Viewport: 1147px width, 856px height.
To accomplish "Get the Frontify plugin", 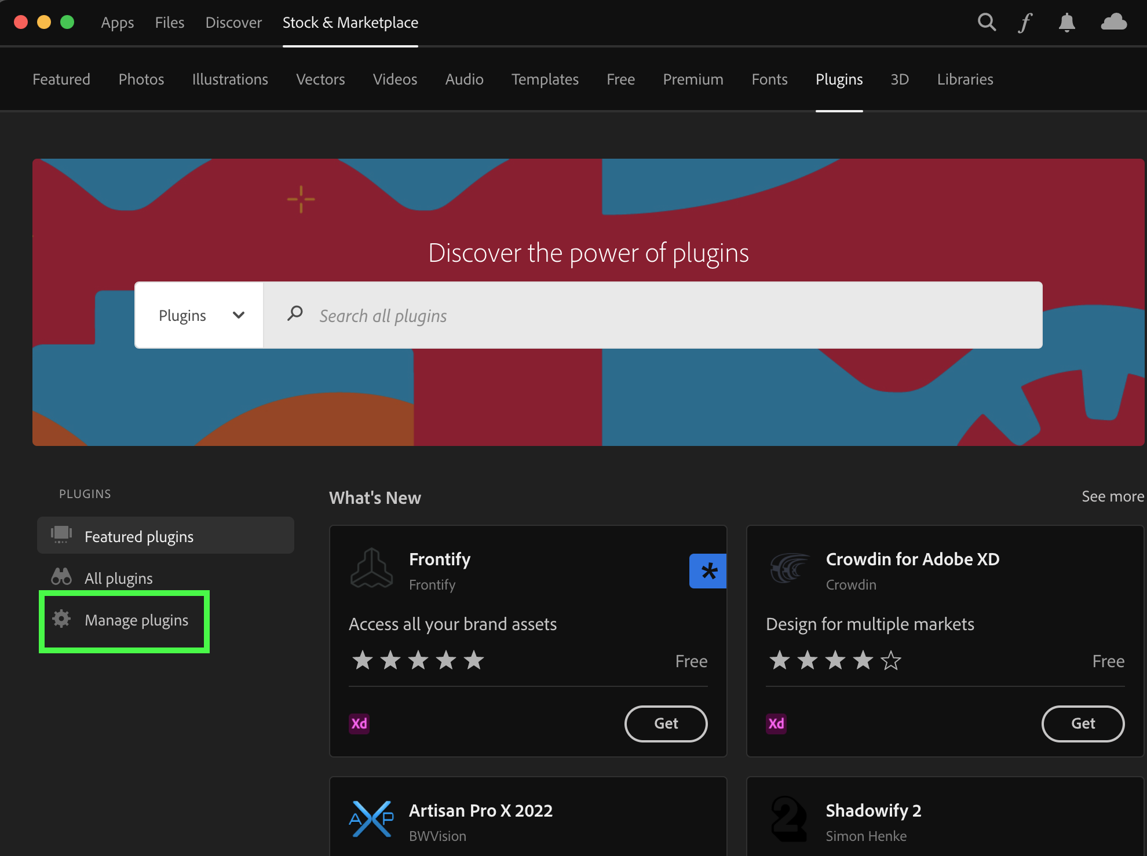I will [x=666, y=723].
